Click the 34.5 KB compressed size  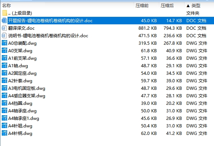click(174, 73)
